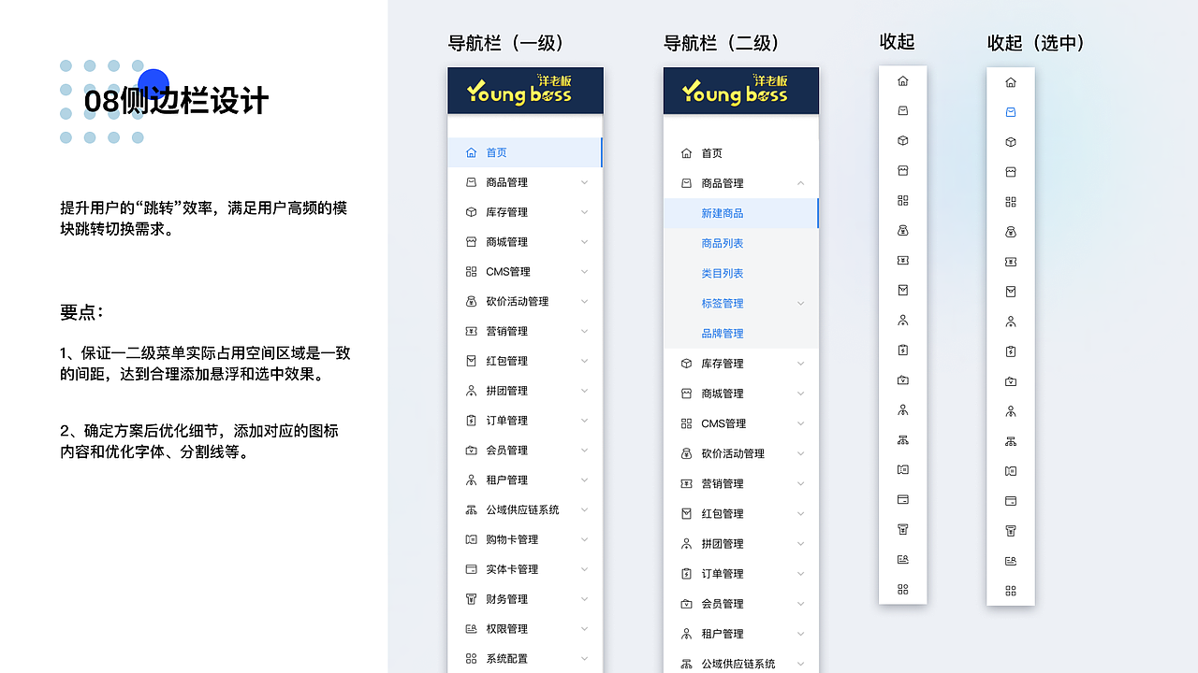Click the Young Boss logo
Screen dimensions: 1198x673
click(525, 91)
